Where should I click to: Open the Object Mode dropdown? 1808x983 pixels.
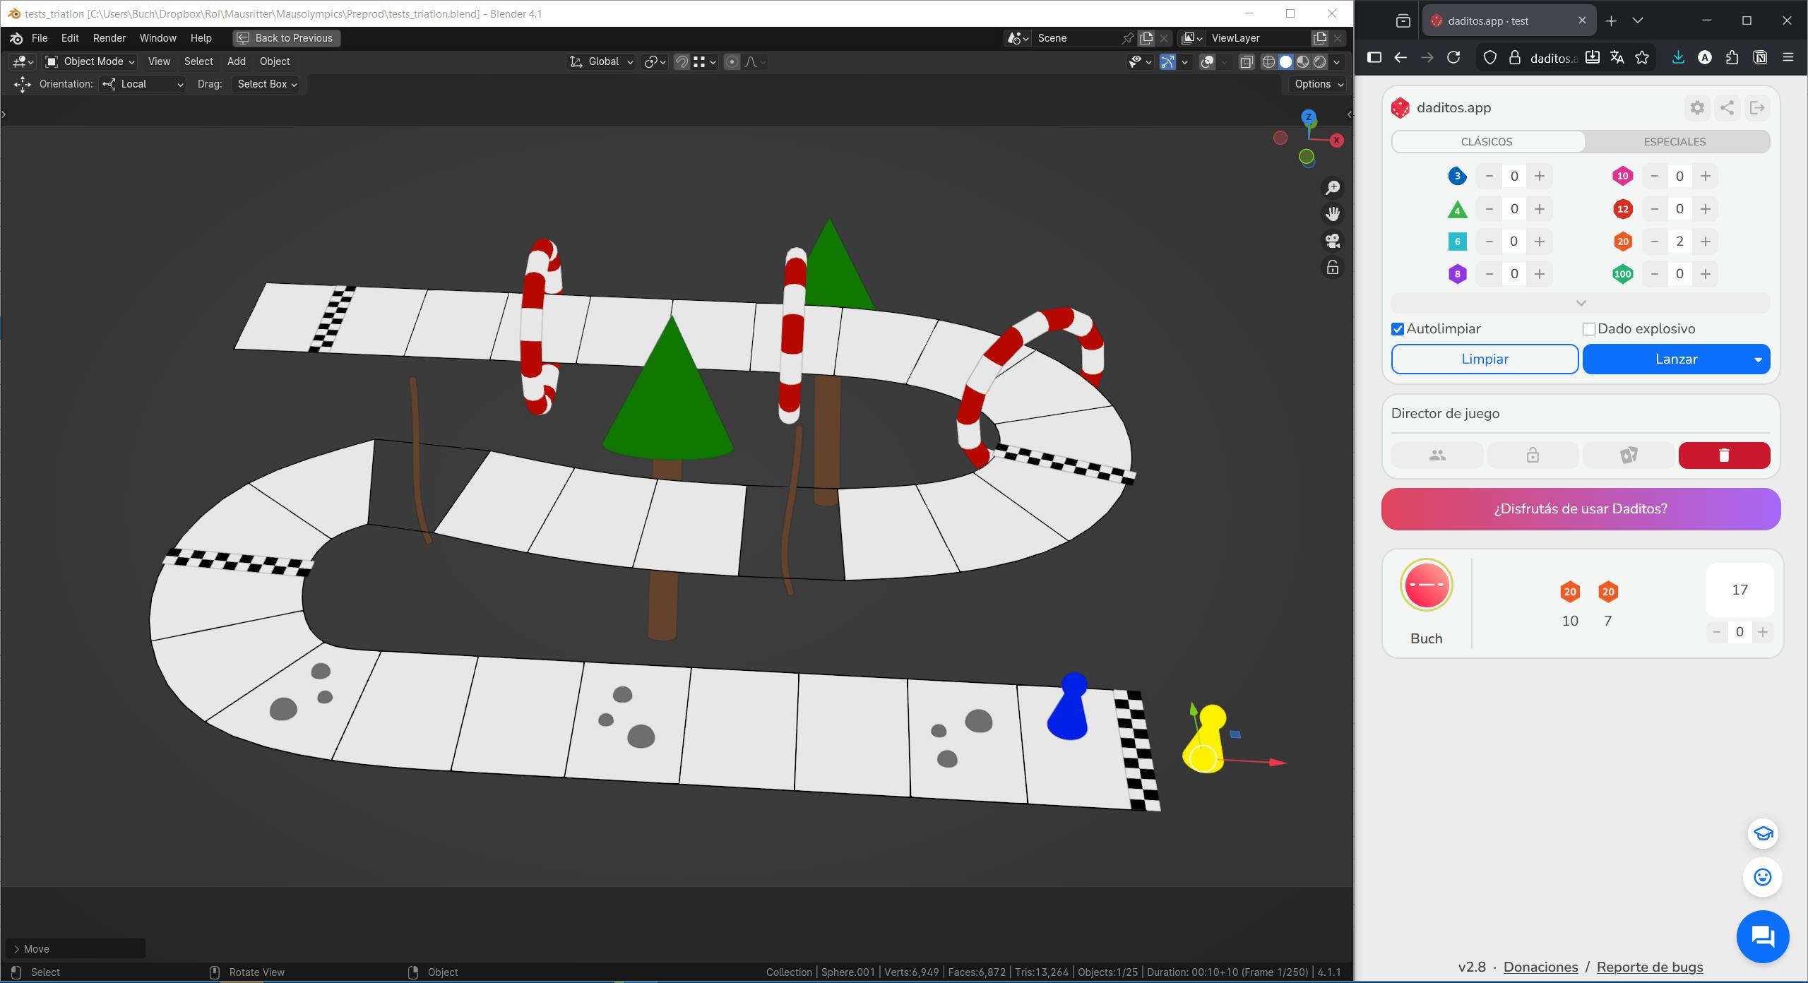[x=90, y=62]
